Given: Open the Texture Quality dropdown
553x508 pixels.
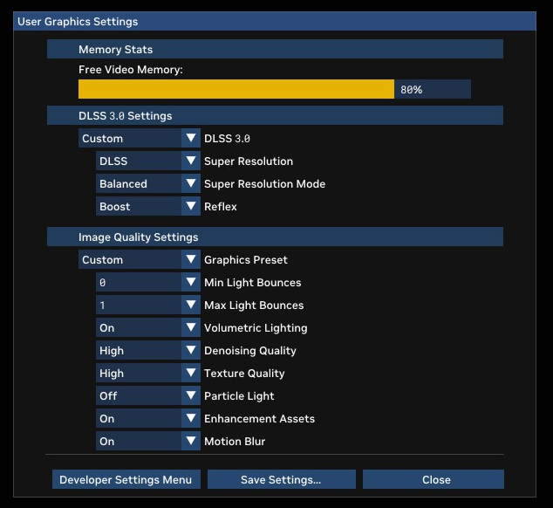Looking at the screenshot, I should [x=148, y=374].
